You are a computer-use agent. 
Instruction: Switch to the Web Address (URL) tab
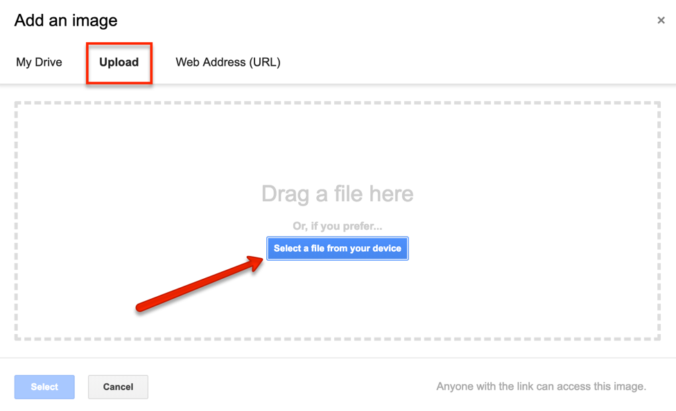(227, 62)
